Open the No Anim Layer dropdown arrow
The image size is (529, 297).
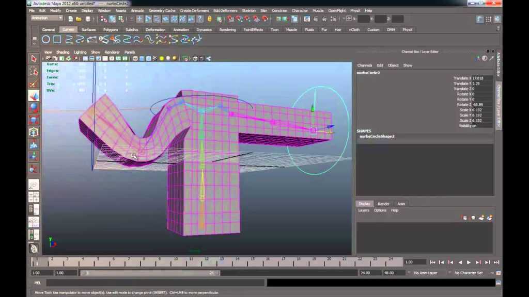pos(409,273)
